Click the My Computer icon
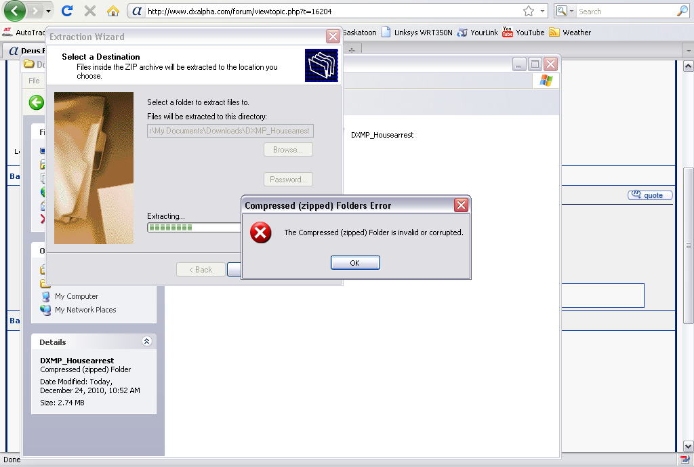Image resolution: width=694 pixels, height=467 pixels. click(x=45, y=297)
